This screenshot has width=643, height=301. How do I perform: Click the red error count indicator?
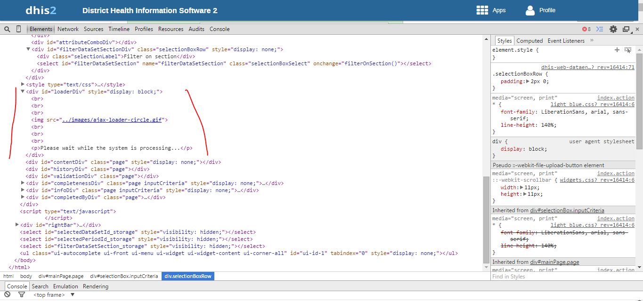586,29
